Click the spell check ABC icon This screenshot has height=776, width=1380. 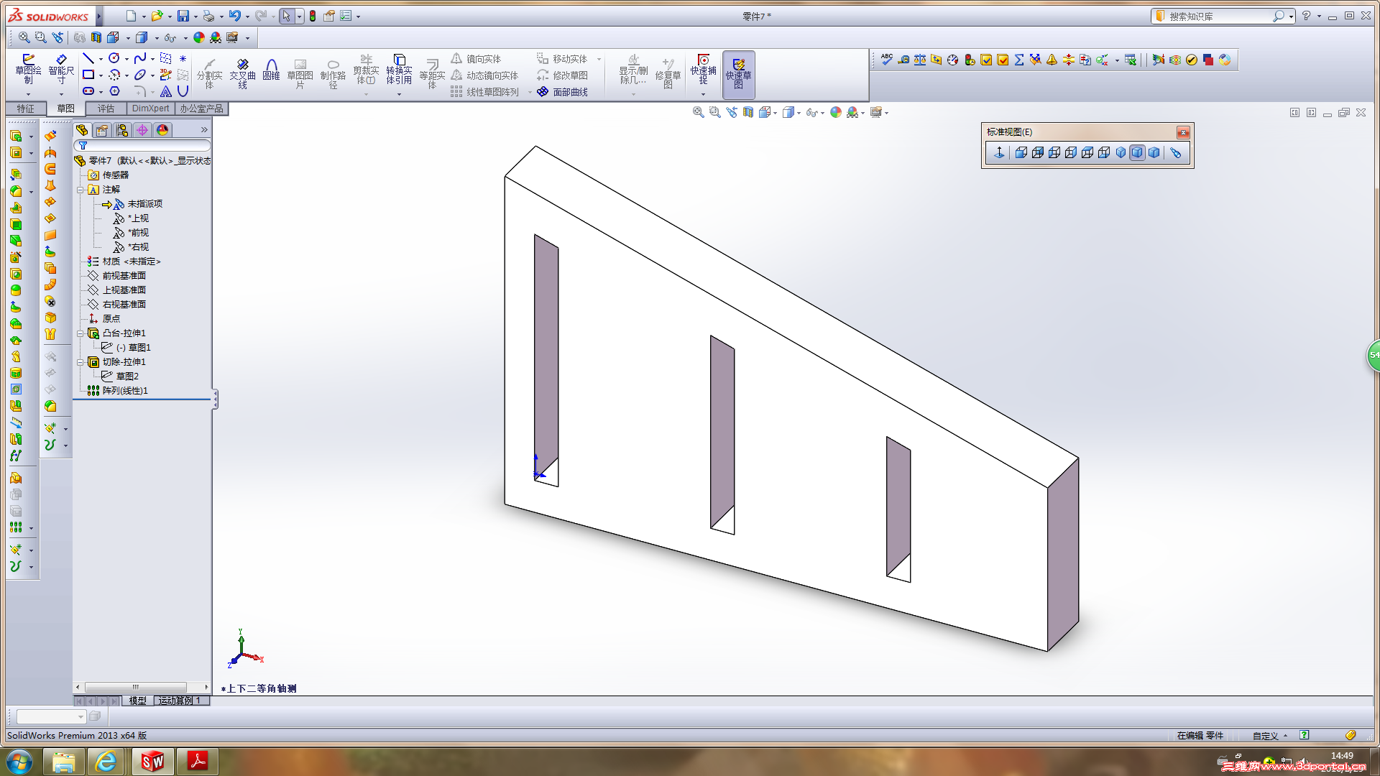pos(887,60)
